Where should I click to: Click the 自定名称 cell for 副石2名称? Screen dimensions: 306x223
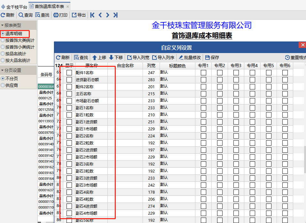[125, 136]
